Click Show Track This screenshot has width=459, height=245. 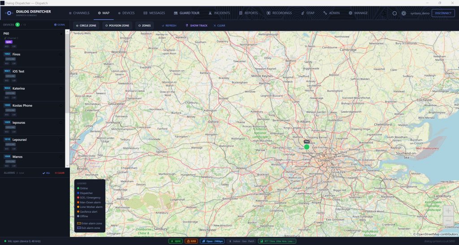(196, 26)
